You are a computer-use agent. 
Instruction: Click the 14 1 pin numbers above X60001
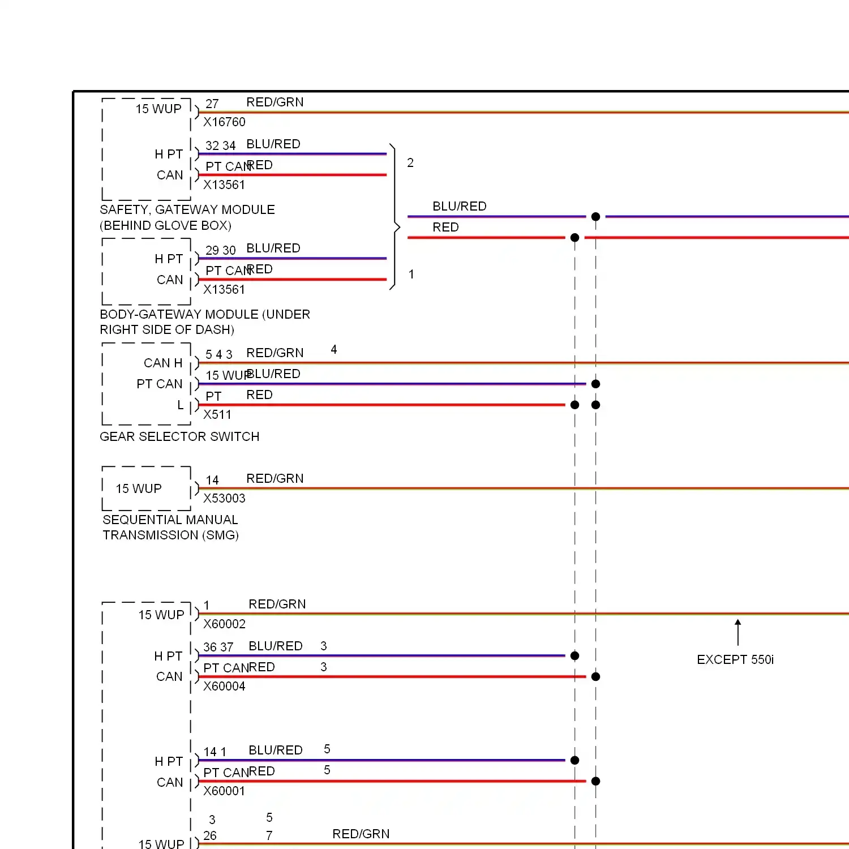click(215, 752)
